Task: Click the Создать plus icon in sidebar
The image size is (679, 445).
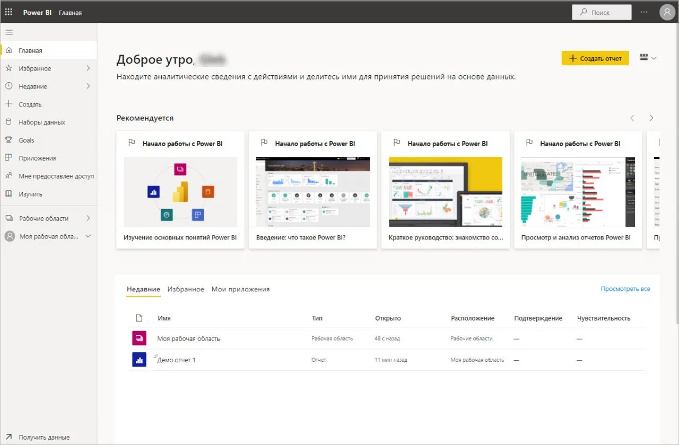Action: 8,104
